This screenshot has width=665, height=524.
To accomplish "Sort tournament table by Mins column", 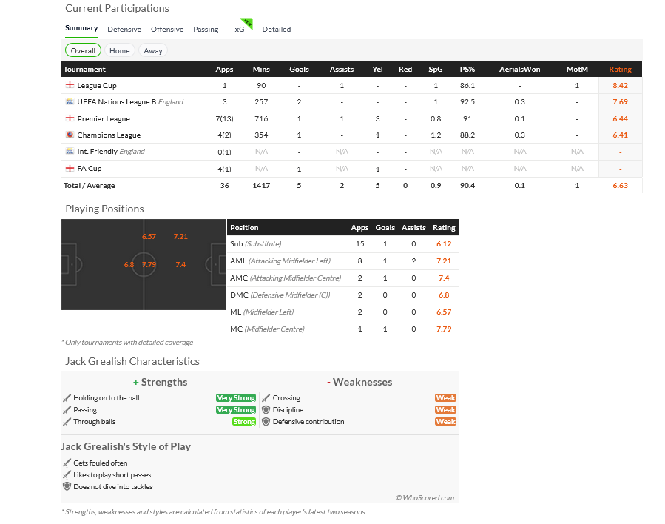I will 261,69.
